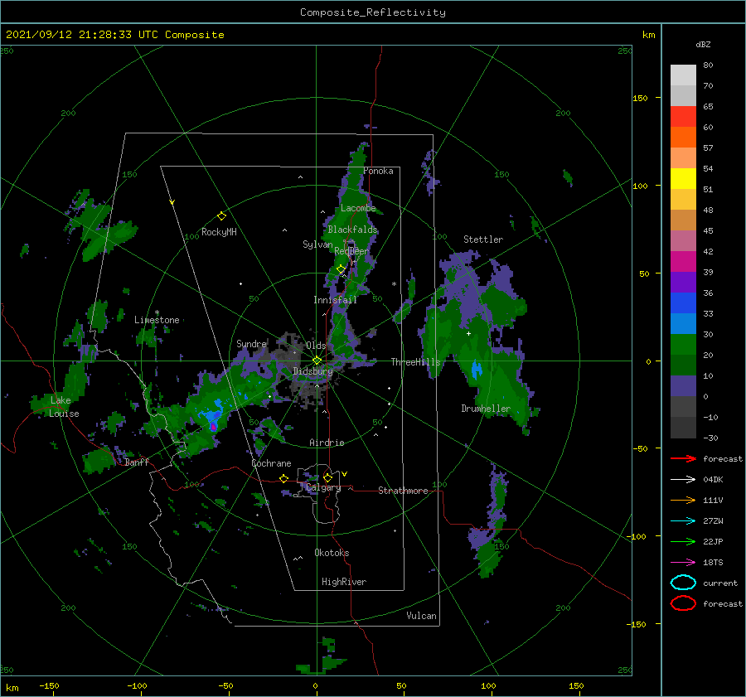Click the cyan 27ZW arrow in legend
Image resolution: width=746 pixels, height=697 pixels.
pyautogui.click(x=683, y=521)
